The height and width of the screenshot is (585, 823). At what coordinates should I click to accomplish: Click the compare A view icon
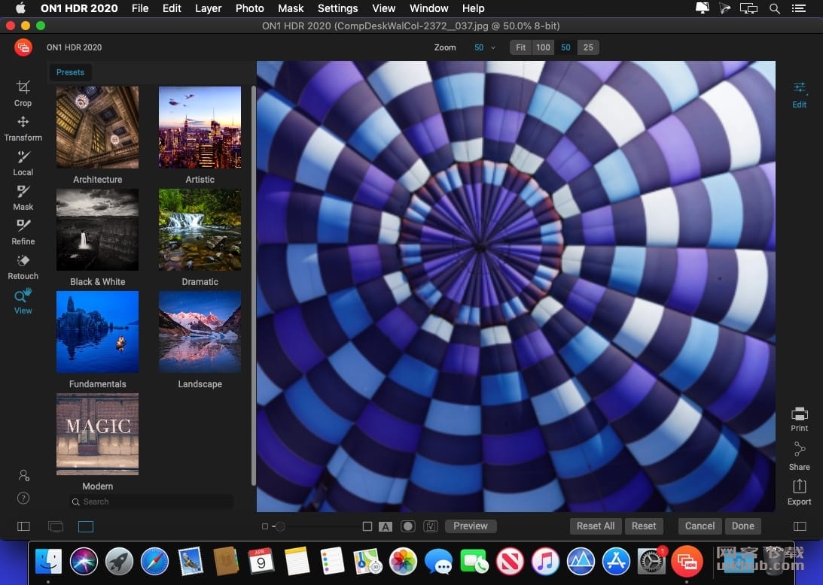[x=386, y=526]
